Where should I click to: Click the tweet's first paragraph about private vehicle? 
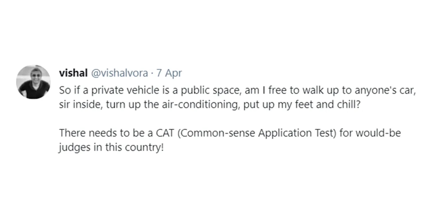click(238, 98)
